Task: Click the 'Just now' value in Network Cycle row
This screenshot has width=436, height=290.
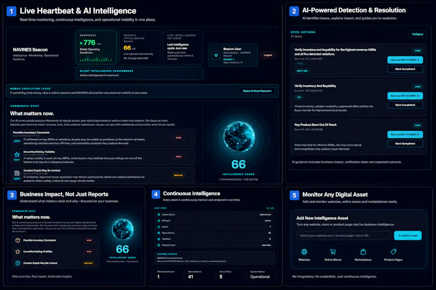Action: coord(266,245)
